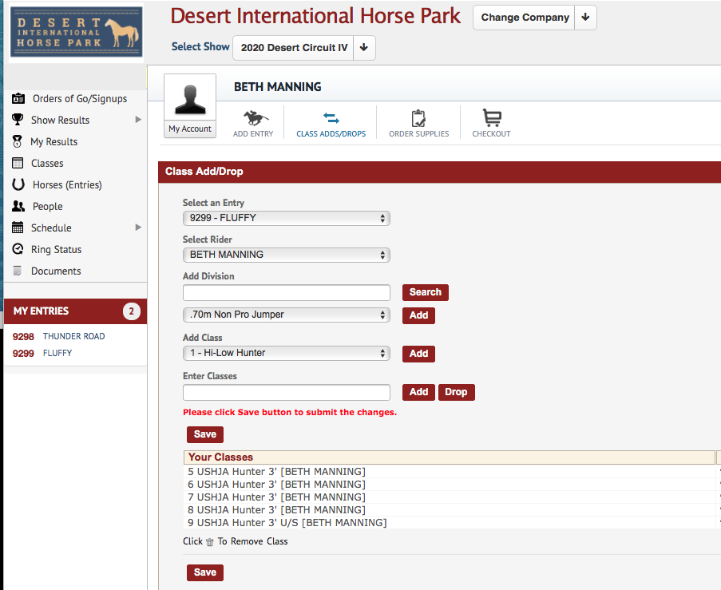Expand the Schedule submenu arrow

coord(138,228)
